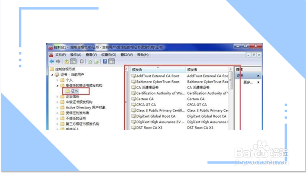Click the 控制台根节点 folder icon
Image resolution: width=306 pixels, height=173 pixels.
[x=52, y=69]
